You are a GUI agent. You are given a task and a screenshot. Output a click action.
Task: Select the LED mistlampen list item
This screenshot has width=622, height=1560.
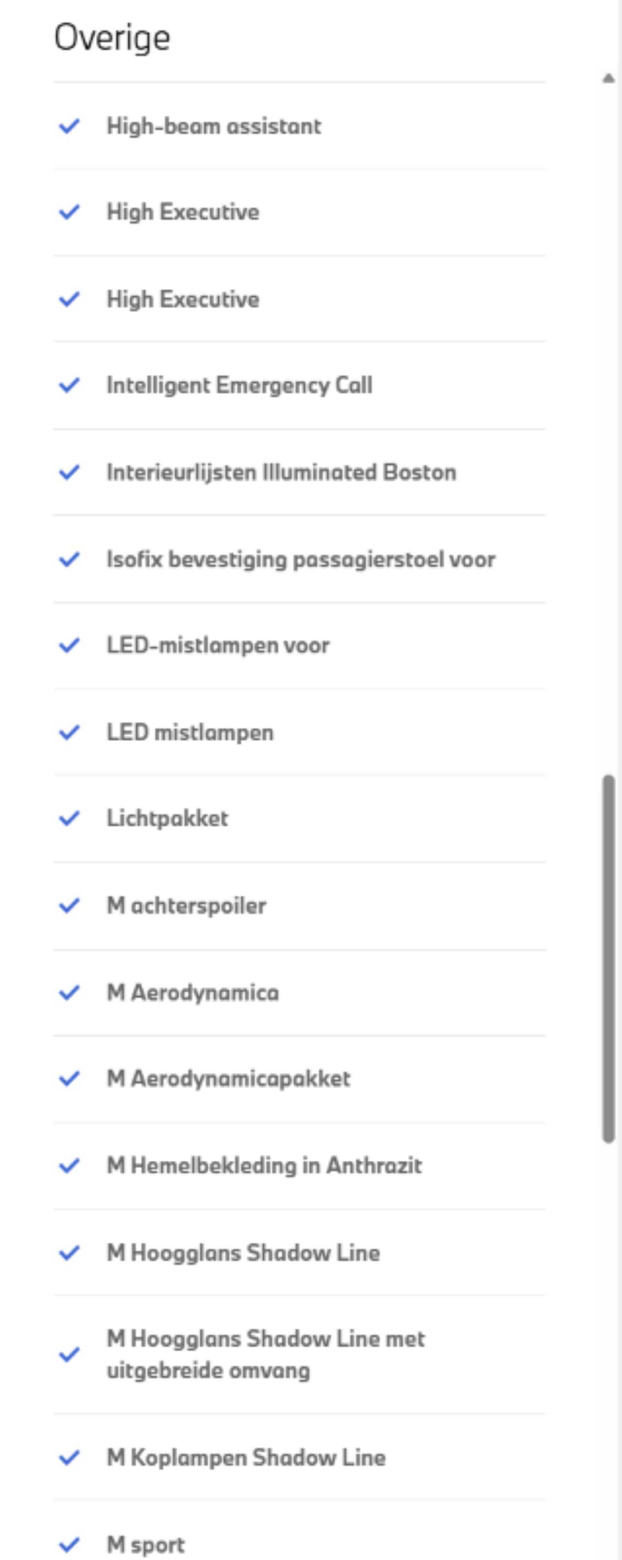(x=190, y=732)
